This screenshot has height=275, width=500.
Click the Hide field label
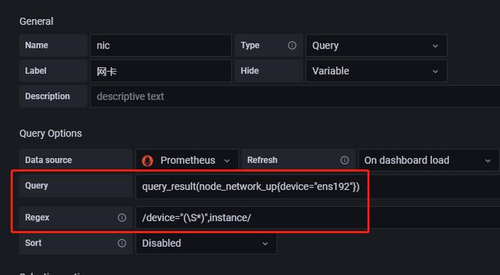pyautogui.click(x=250, y=71)
